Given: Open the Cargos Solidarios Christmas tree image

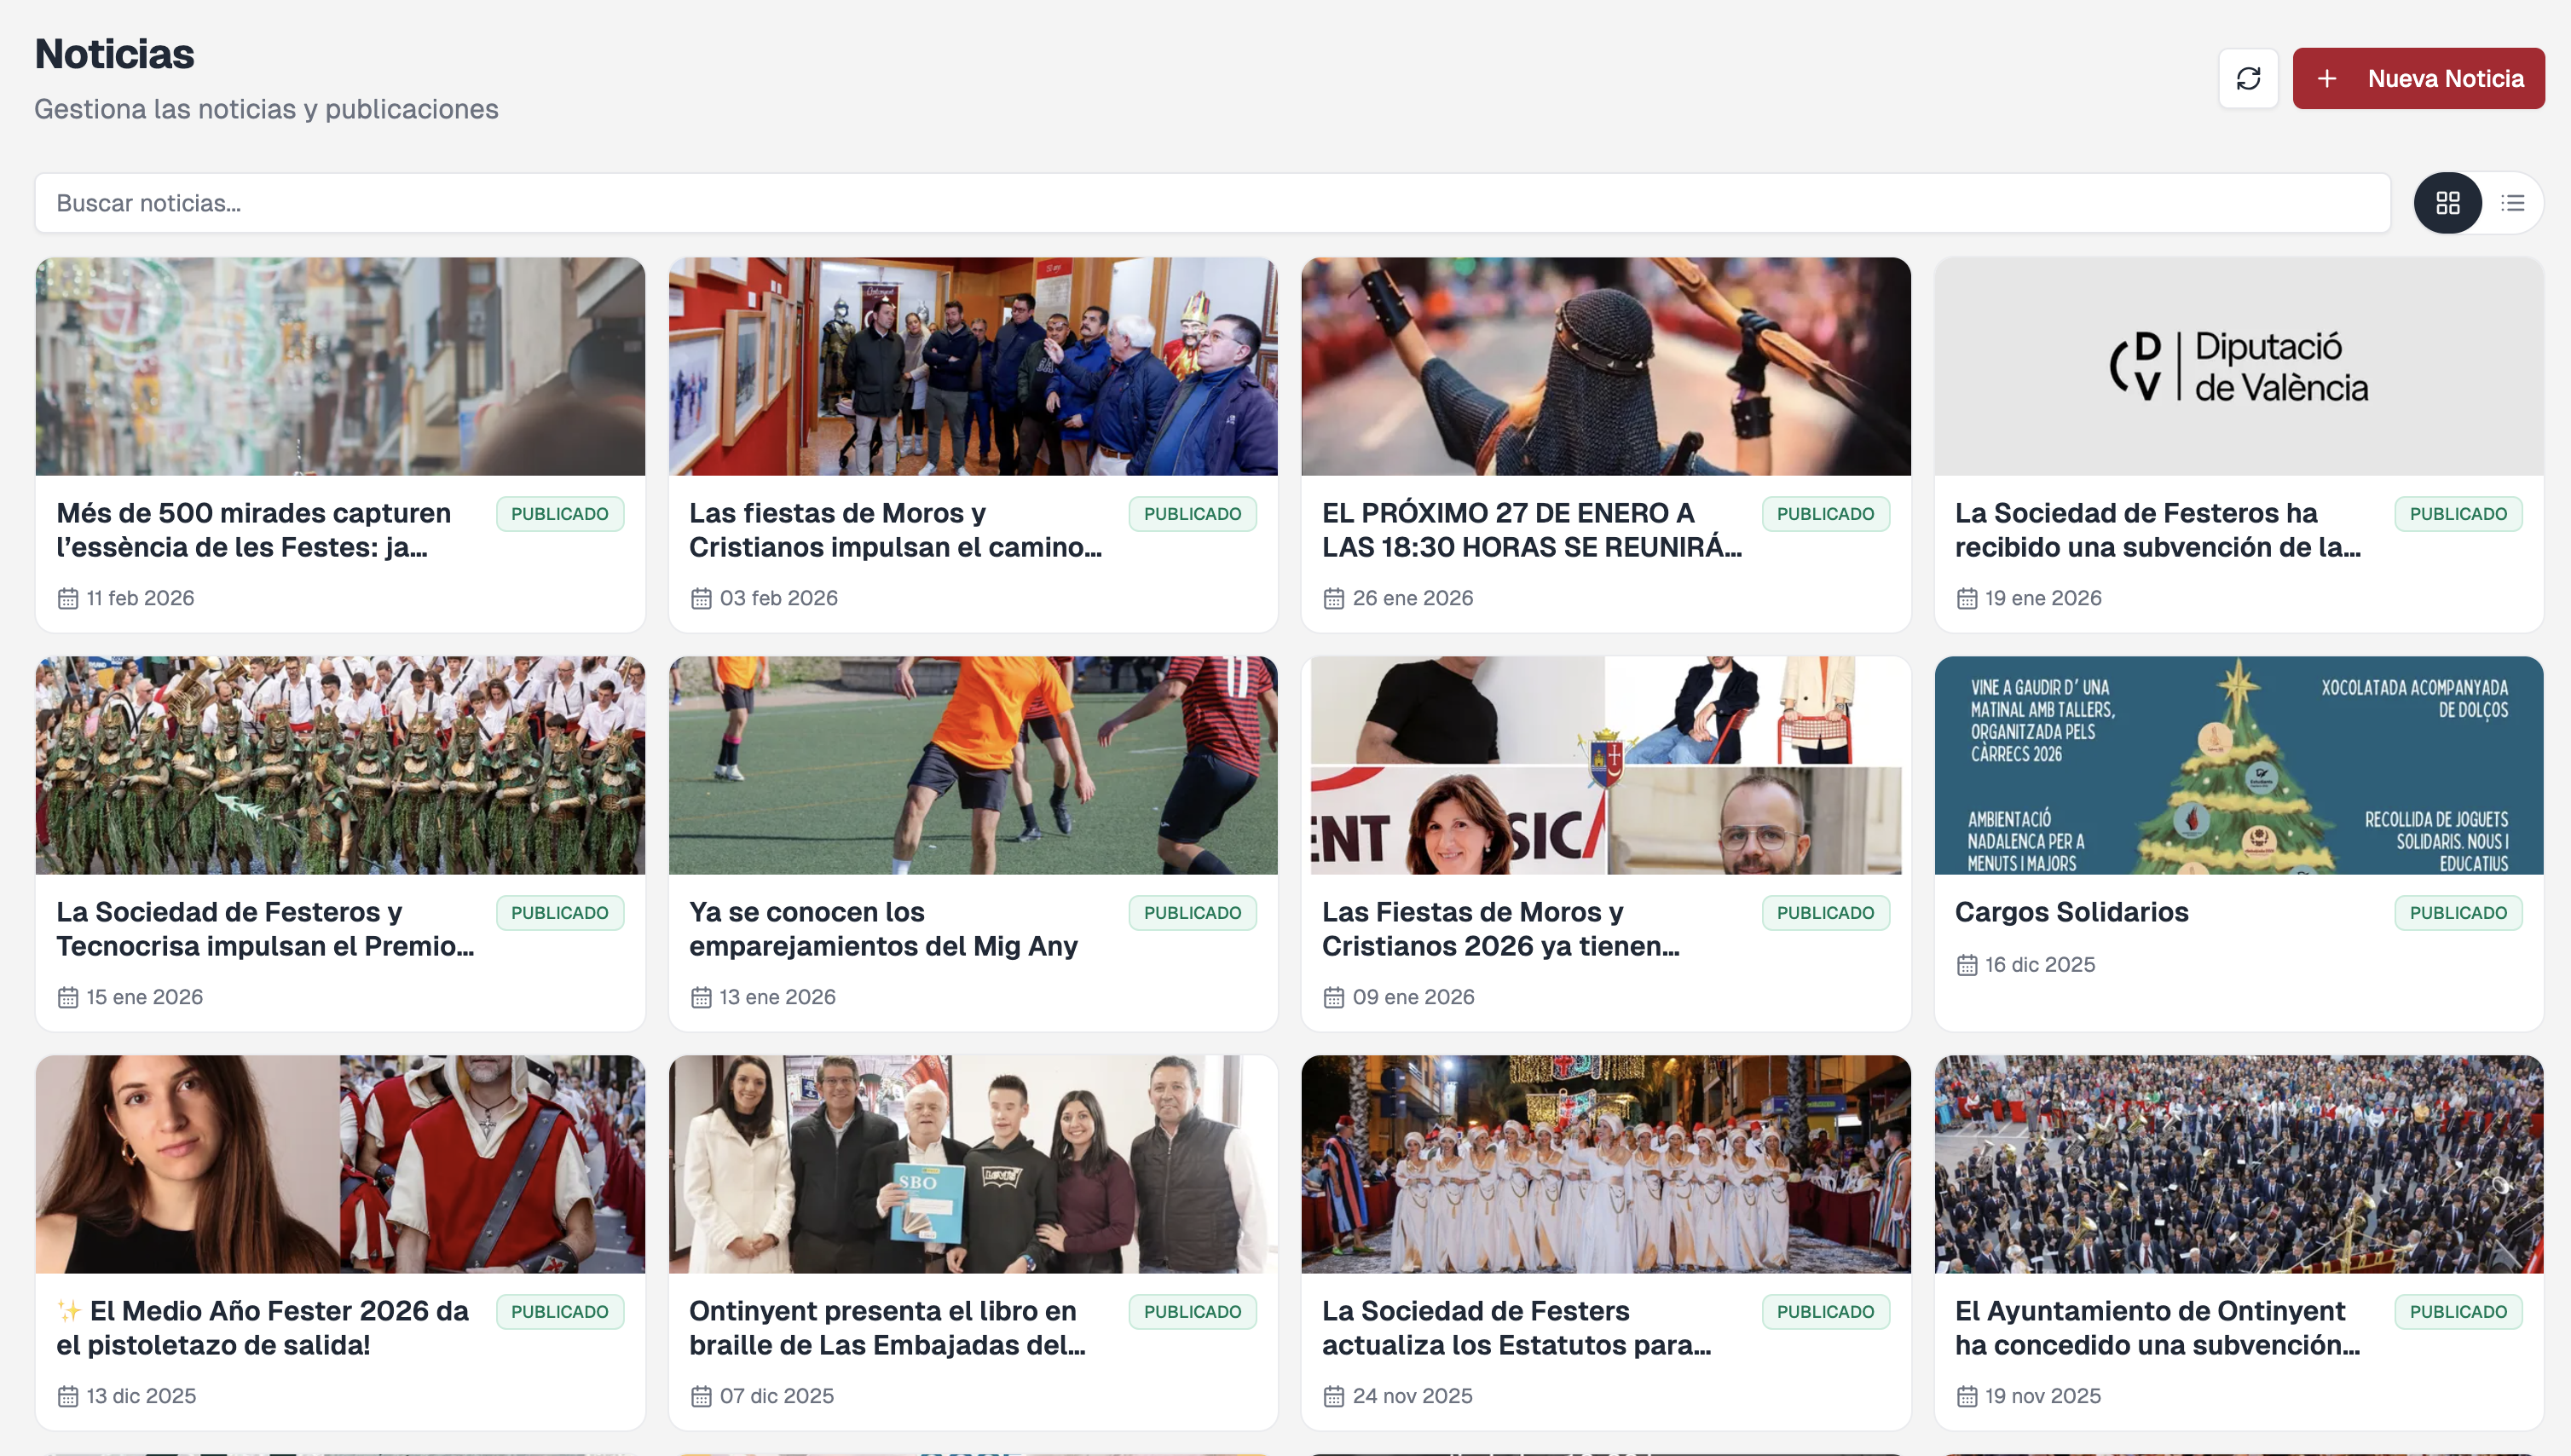Looking at the screenshot, I should tap(2239, 765).
